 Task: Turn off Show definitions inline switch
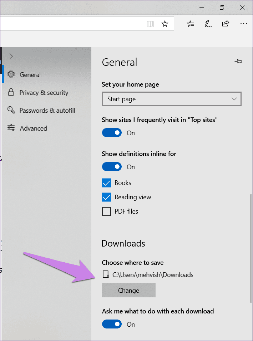[x=112, y=167]
